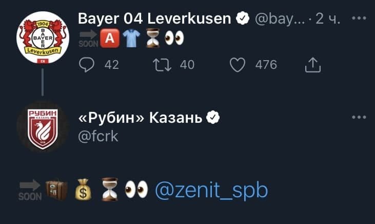The height and width of the screenshot is (224, 375).
Task: Click the 2 ч. timestamp on Bayer tweet
Action: tap(328, 20)
